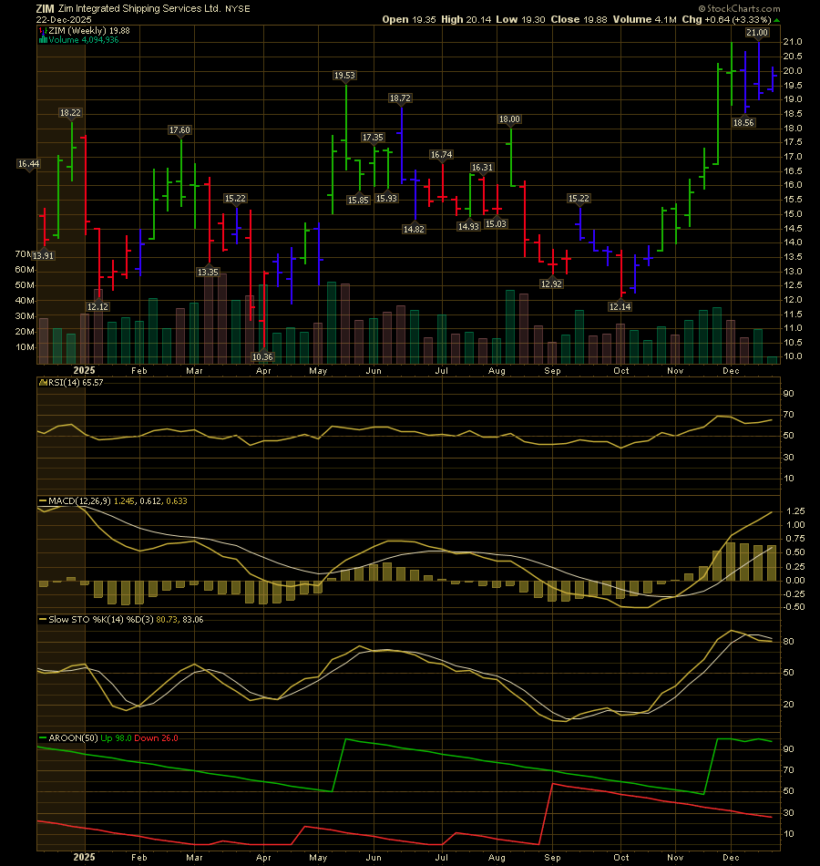Click the 2025 year label on bottom axis
820x866 pixels.
coord(84,858)
